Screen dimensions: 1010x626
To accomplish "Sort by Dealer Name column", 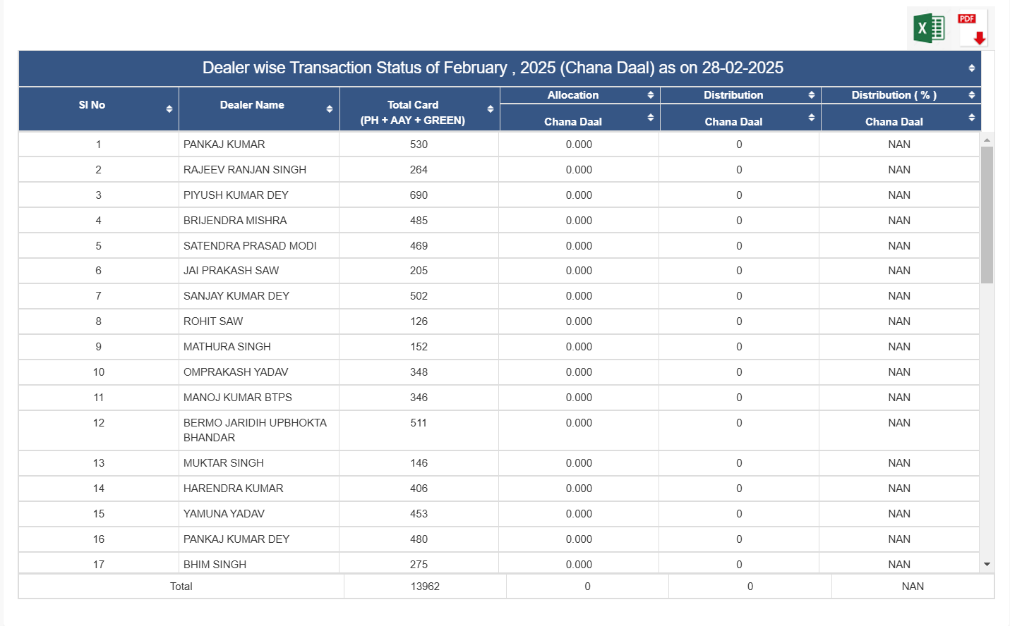I will (330, 109).
